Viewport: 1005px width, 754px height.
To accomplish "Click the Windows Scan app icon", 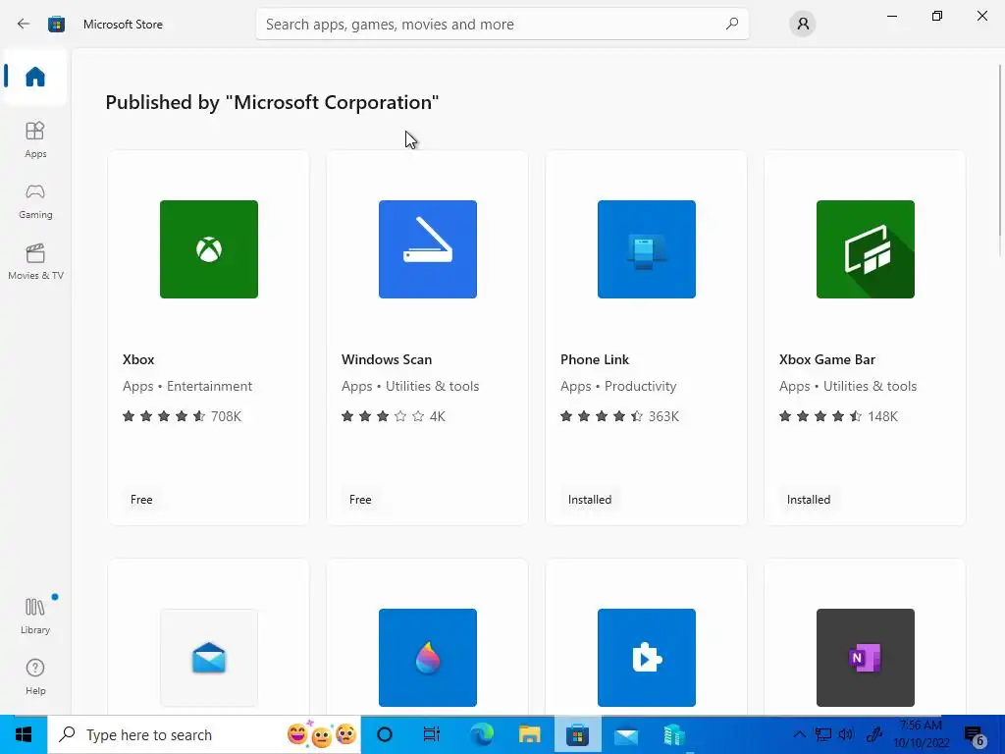I will coord(428,248).
